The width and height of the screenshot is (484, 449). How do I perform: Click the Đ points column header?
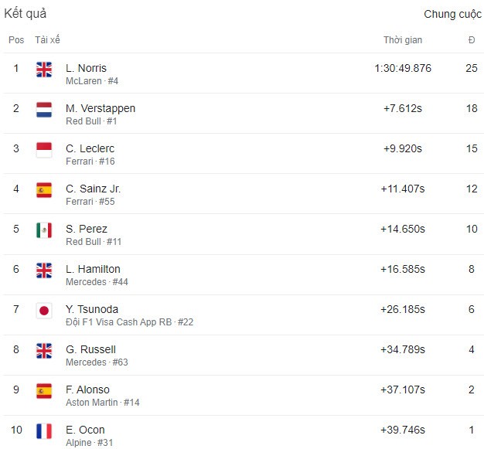tap(472, 40)
